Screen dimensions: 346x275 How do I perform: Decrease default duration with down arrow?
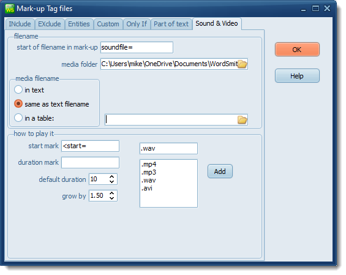coord(111,182)
